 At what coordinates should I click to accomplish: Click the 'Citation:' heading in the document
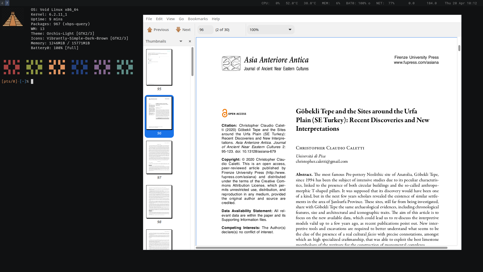tap(229, 125)
